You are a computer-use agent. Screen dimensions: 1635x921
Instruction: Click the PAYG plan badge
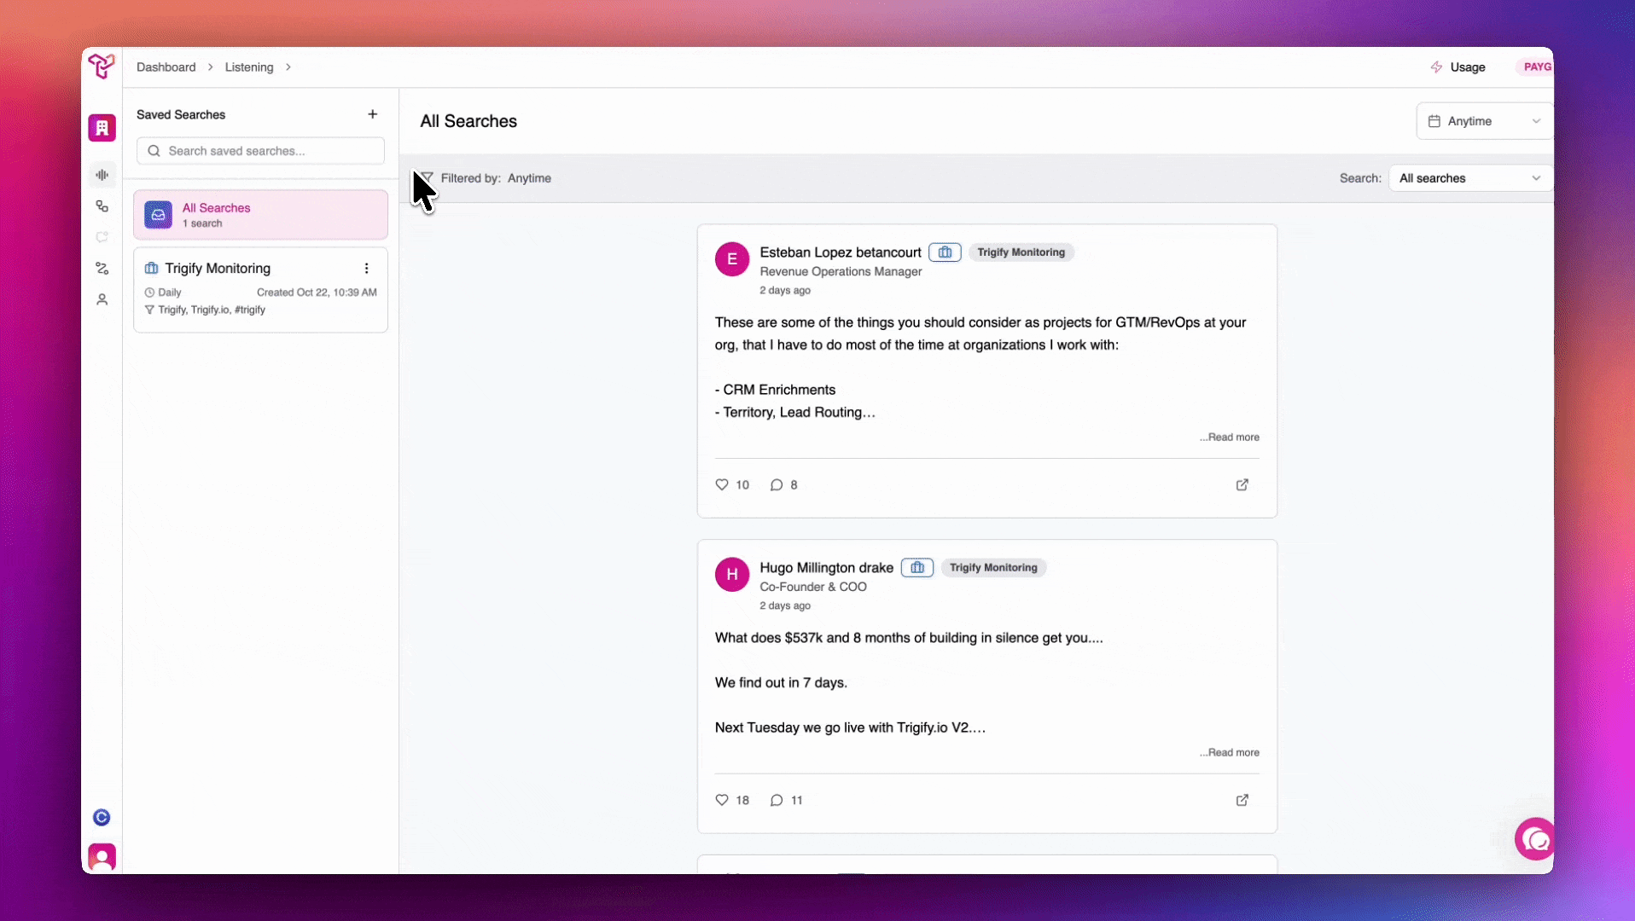pyautogui.click(x=1536, y=67)
